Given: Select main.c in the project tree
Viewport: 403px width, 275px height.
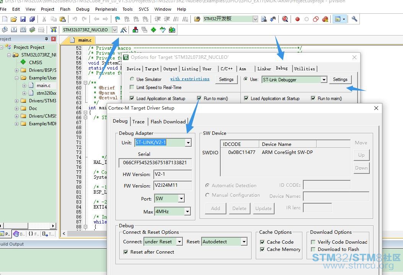Looking at the screenshot, I should coord(44,86).
